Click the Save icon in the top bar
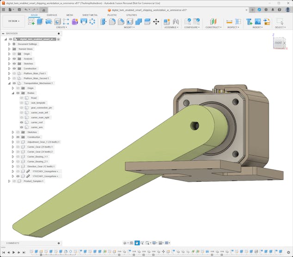Image resolution: width=293 pixels, height=257 pixels. click(x=19, y=9)
